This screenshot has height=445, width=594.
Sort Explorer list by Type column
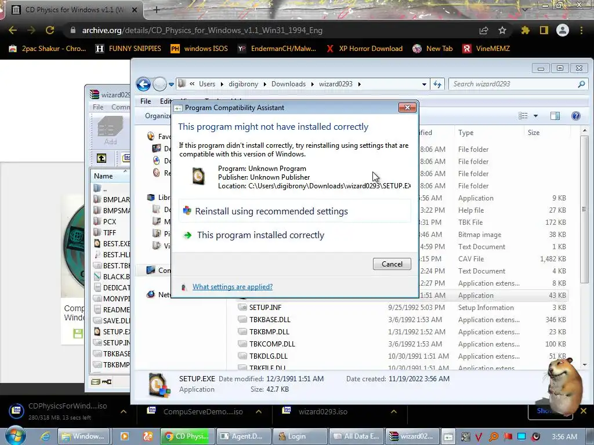point(466,133)
